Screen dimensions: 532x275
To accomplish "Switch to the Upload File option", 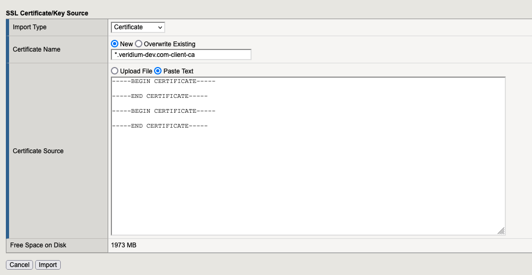I will pyautogui.click(x=115, y=71).
